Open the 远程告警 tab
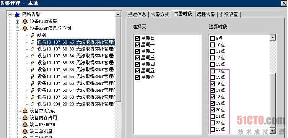288x138 pixels. 206,15
